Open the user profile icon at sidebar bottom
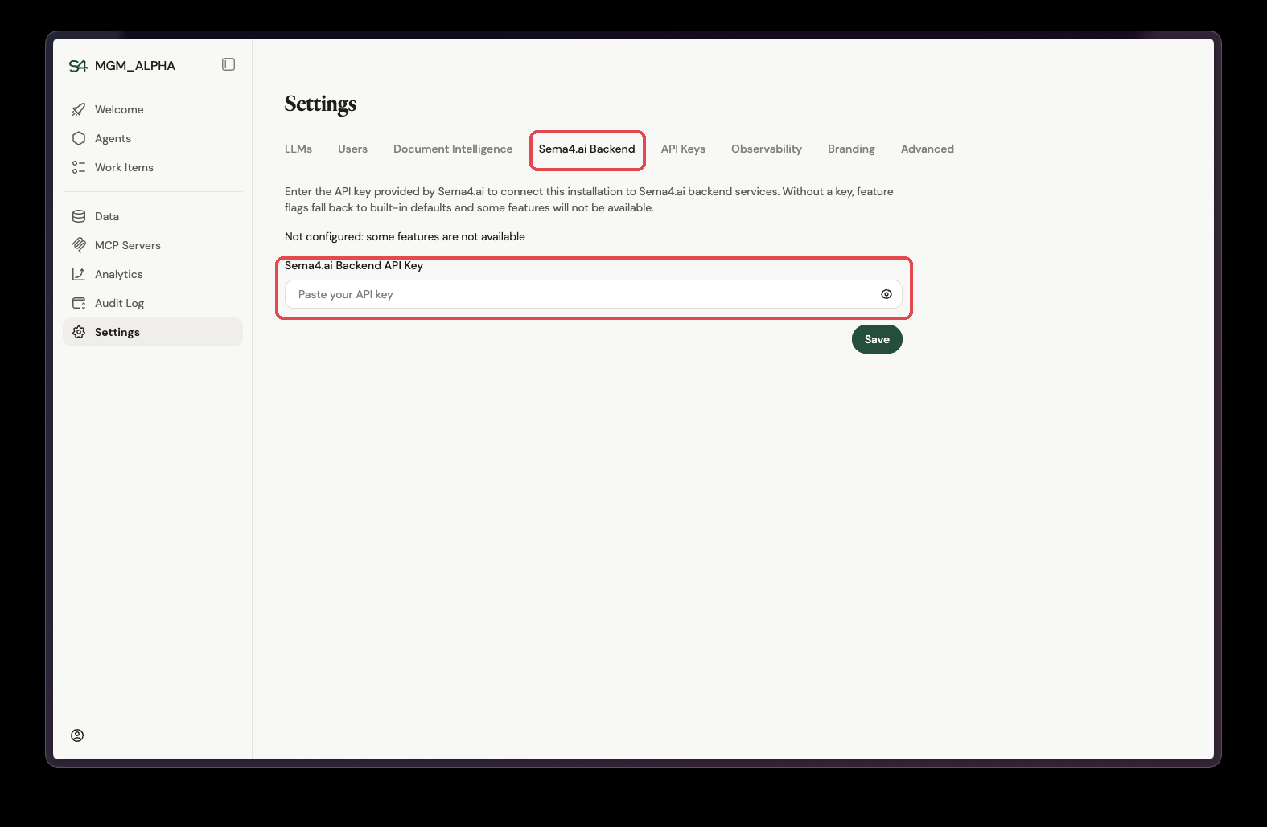The width and height of the screenshot is (1267, 827). [x=77, y=735]
